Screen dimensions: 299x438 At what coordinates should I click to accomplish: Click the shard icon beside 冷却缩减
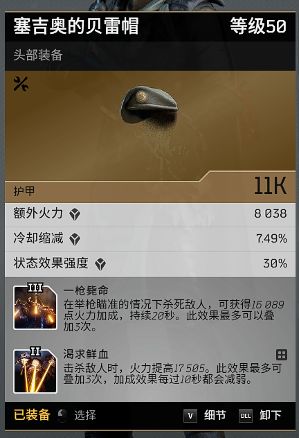(x=75, y=239)
